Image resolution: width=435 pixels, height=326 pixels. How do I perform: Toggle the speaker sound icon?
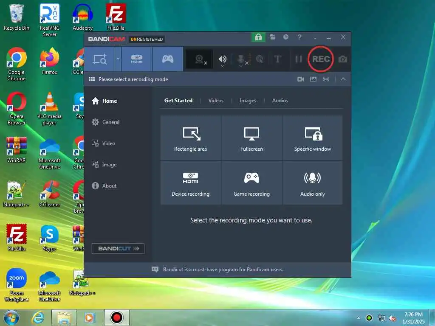point(222,59)
